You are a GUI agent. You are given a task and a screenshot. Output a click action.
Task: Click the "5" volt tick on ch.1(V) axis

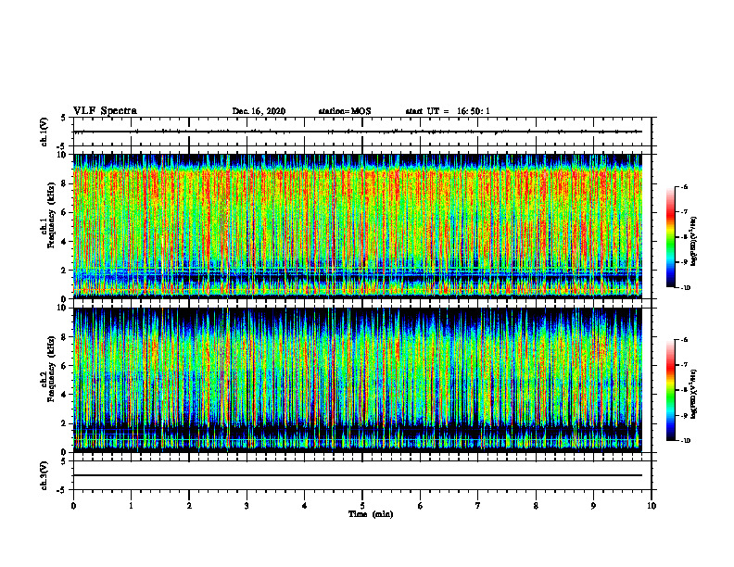63,118
